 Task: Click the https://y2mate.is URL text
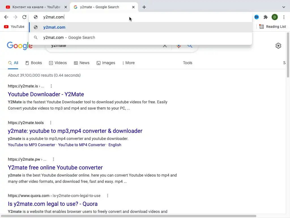(23, 86)
